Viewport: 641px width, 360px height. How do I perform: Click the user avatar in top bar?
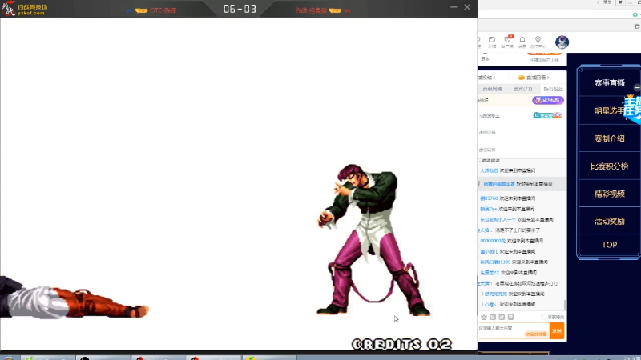point(562,42)
